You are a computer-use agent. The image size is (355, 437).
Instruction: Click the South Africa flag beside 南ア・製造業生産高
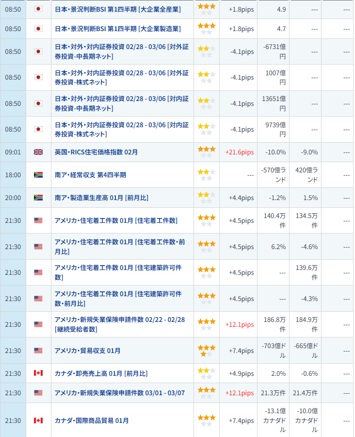point(38,198)
